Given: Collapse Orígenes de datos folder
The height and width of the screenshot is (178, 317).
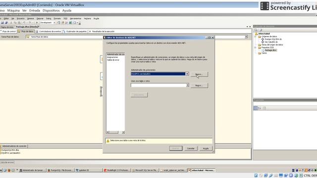Looking at the screenshot, I should 256,37.
